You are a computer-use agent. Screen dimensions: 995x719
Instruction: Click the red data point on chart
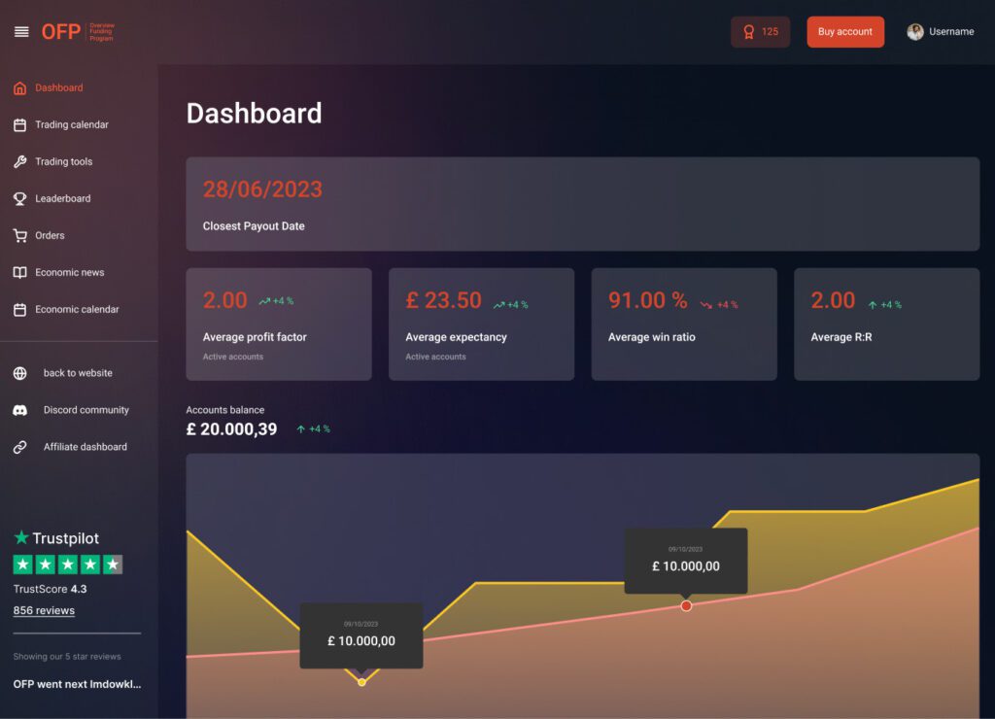(686, 605)
